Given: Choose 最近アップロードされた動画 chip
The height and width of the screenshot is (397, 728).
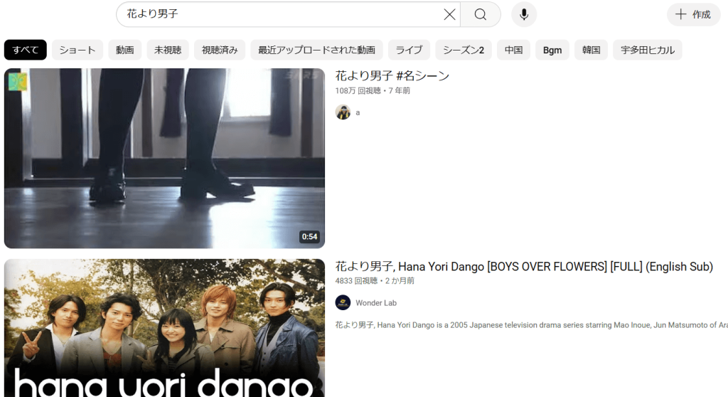Looking at the screenshot, I should coord(316,50).
